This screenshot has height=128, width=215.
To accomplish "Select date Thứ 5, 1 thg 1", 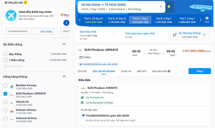I will [140, 20].
